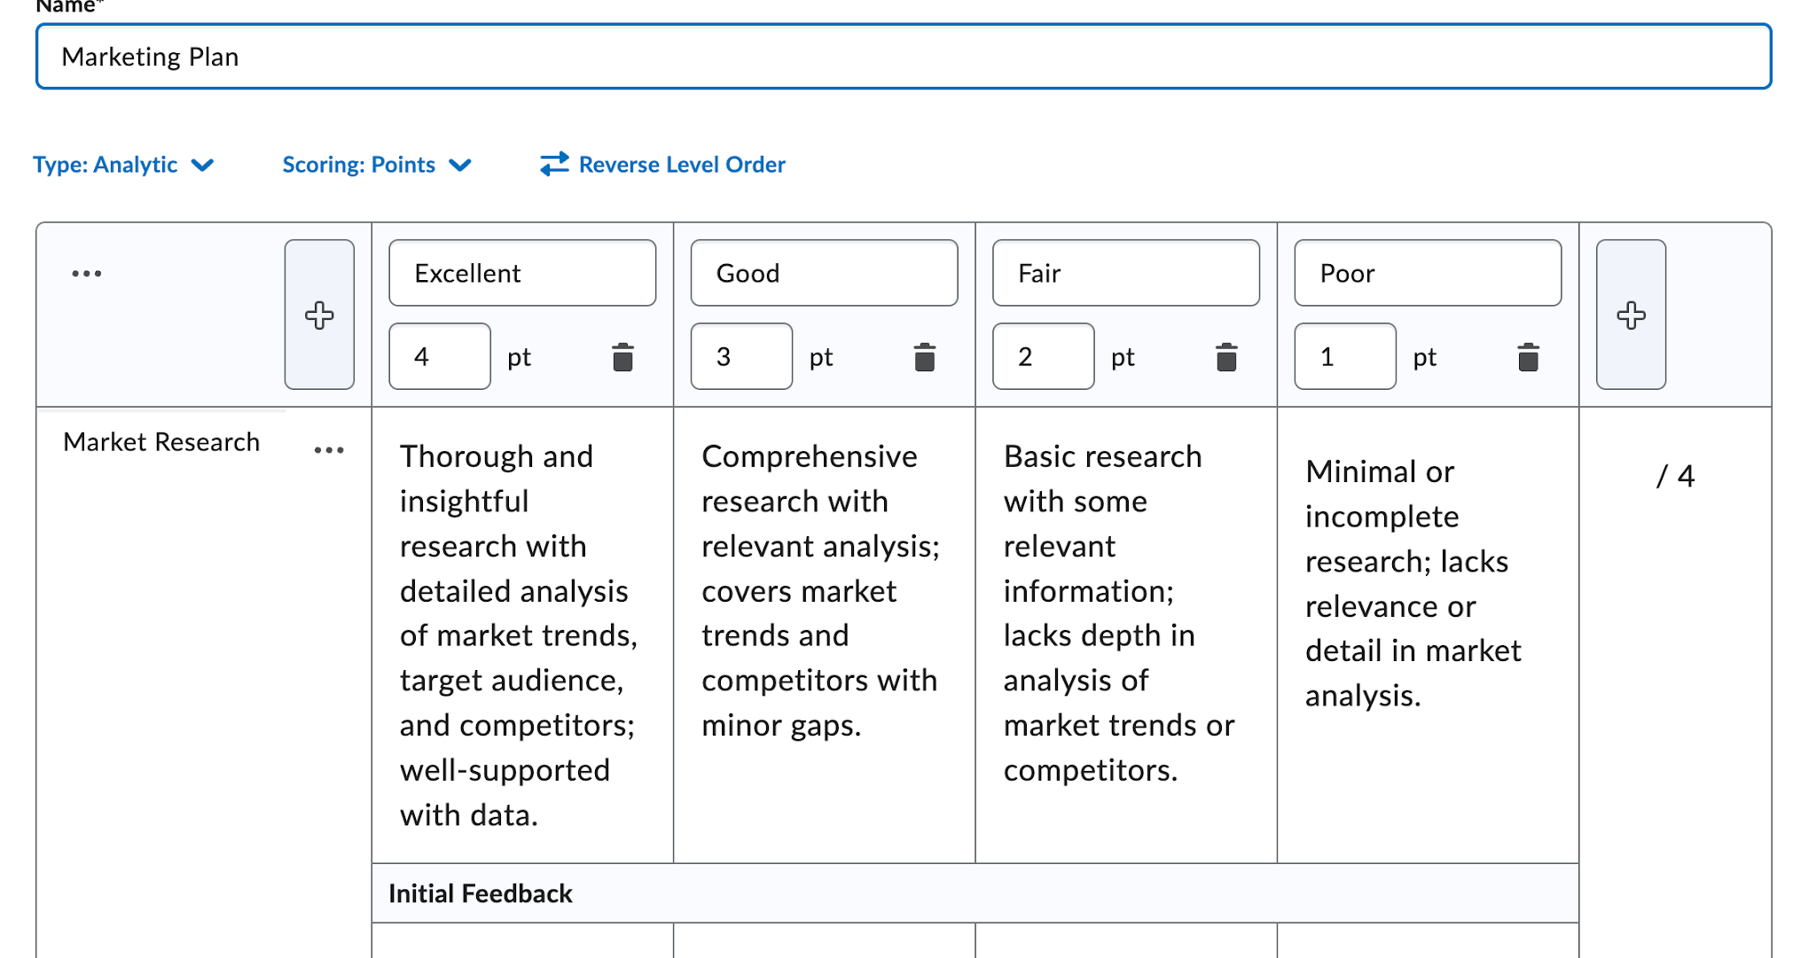Edit the Poor description 'Minimal or incomplete research'

pos(1428,635)
